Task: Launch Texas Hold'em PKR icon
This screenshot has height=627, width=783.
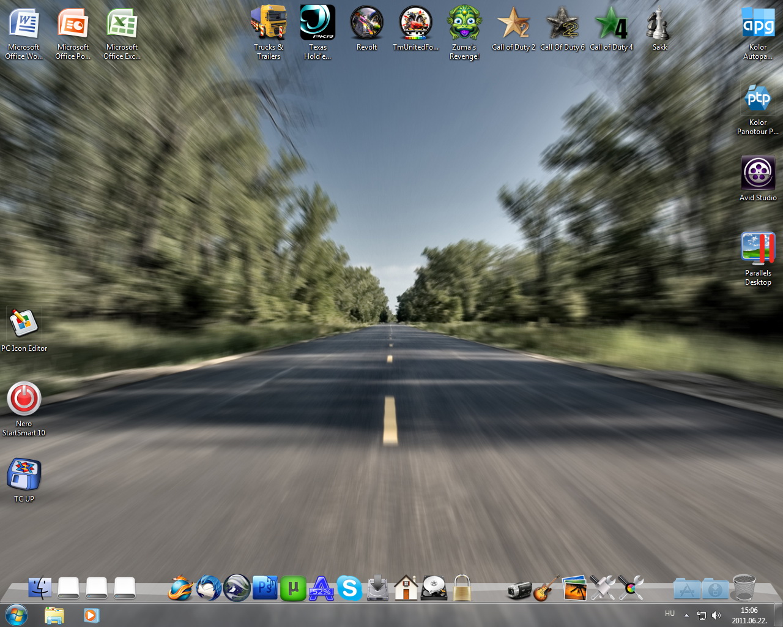Action: 317,34
